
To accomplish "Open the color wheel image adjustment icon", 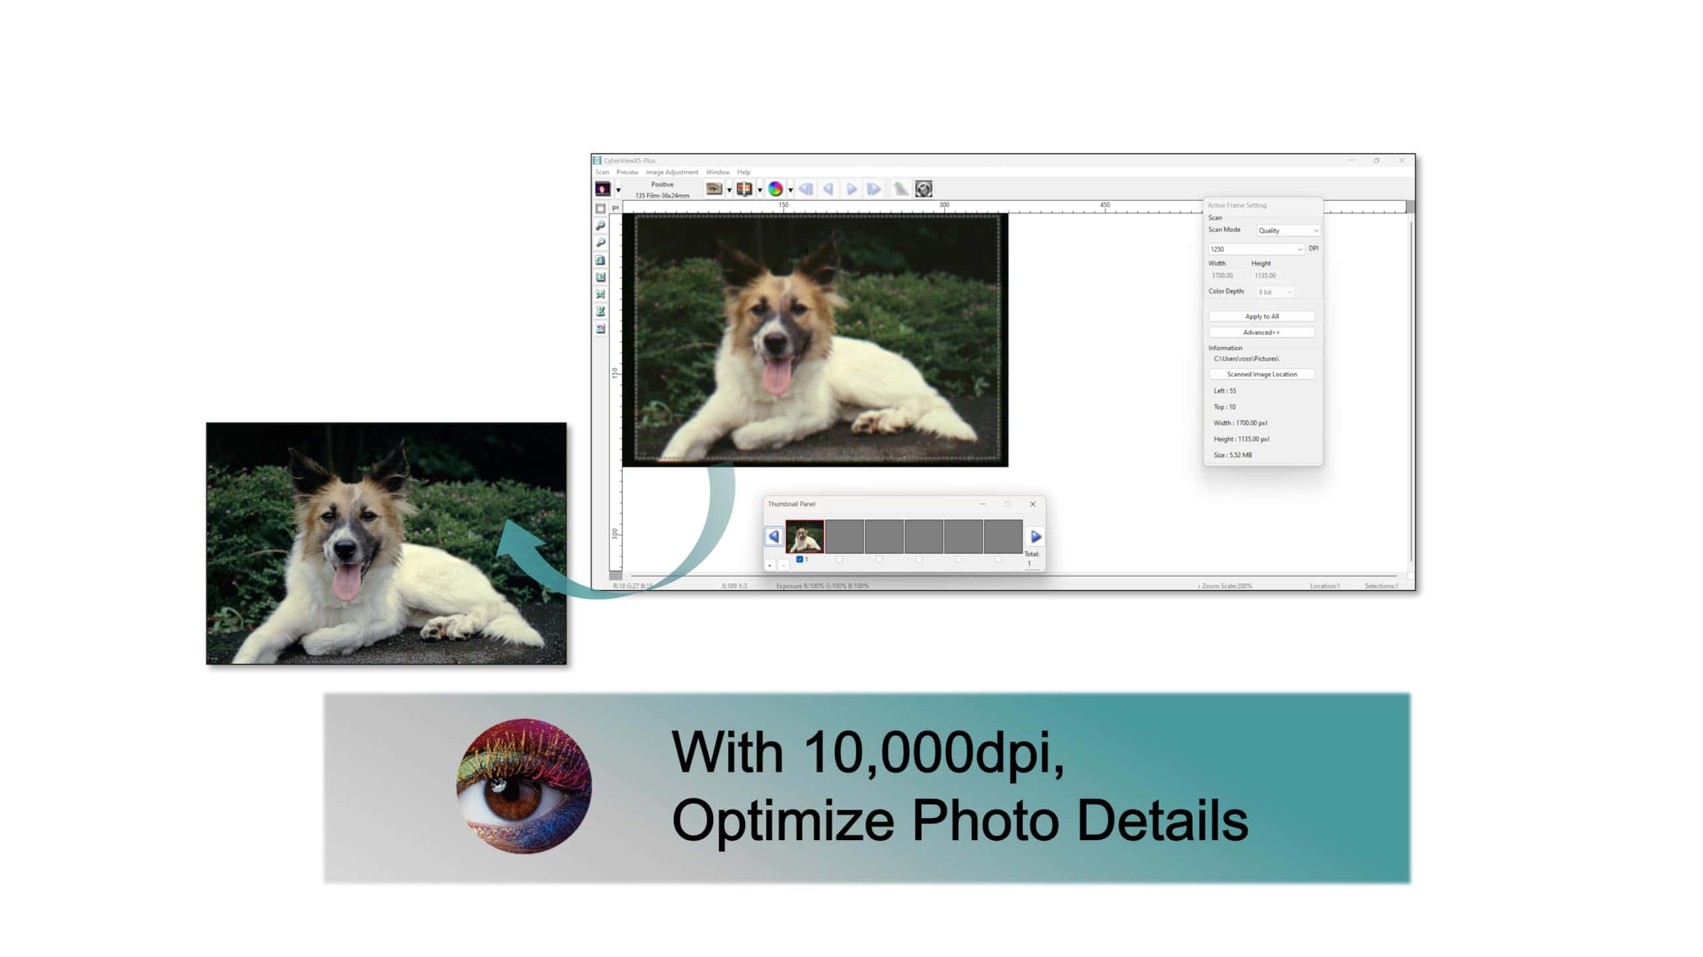I will (775, 189).
